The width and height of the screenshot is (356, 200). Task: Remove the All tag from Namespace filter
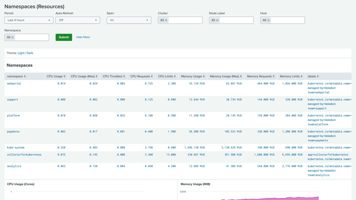click(12, 37)
